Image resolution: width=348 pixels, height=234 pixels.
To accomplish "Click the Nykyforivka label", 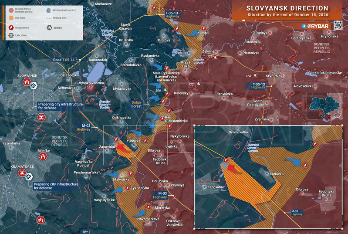I will (x=180, y=136).
